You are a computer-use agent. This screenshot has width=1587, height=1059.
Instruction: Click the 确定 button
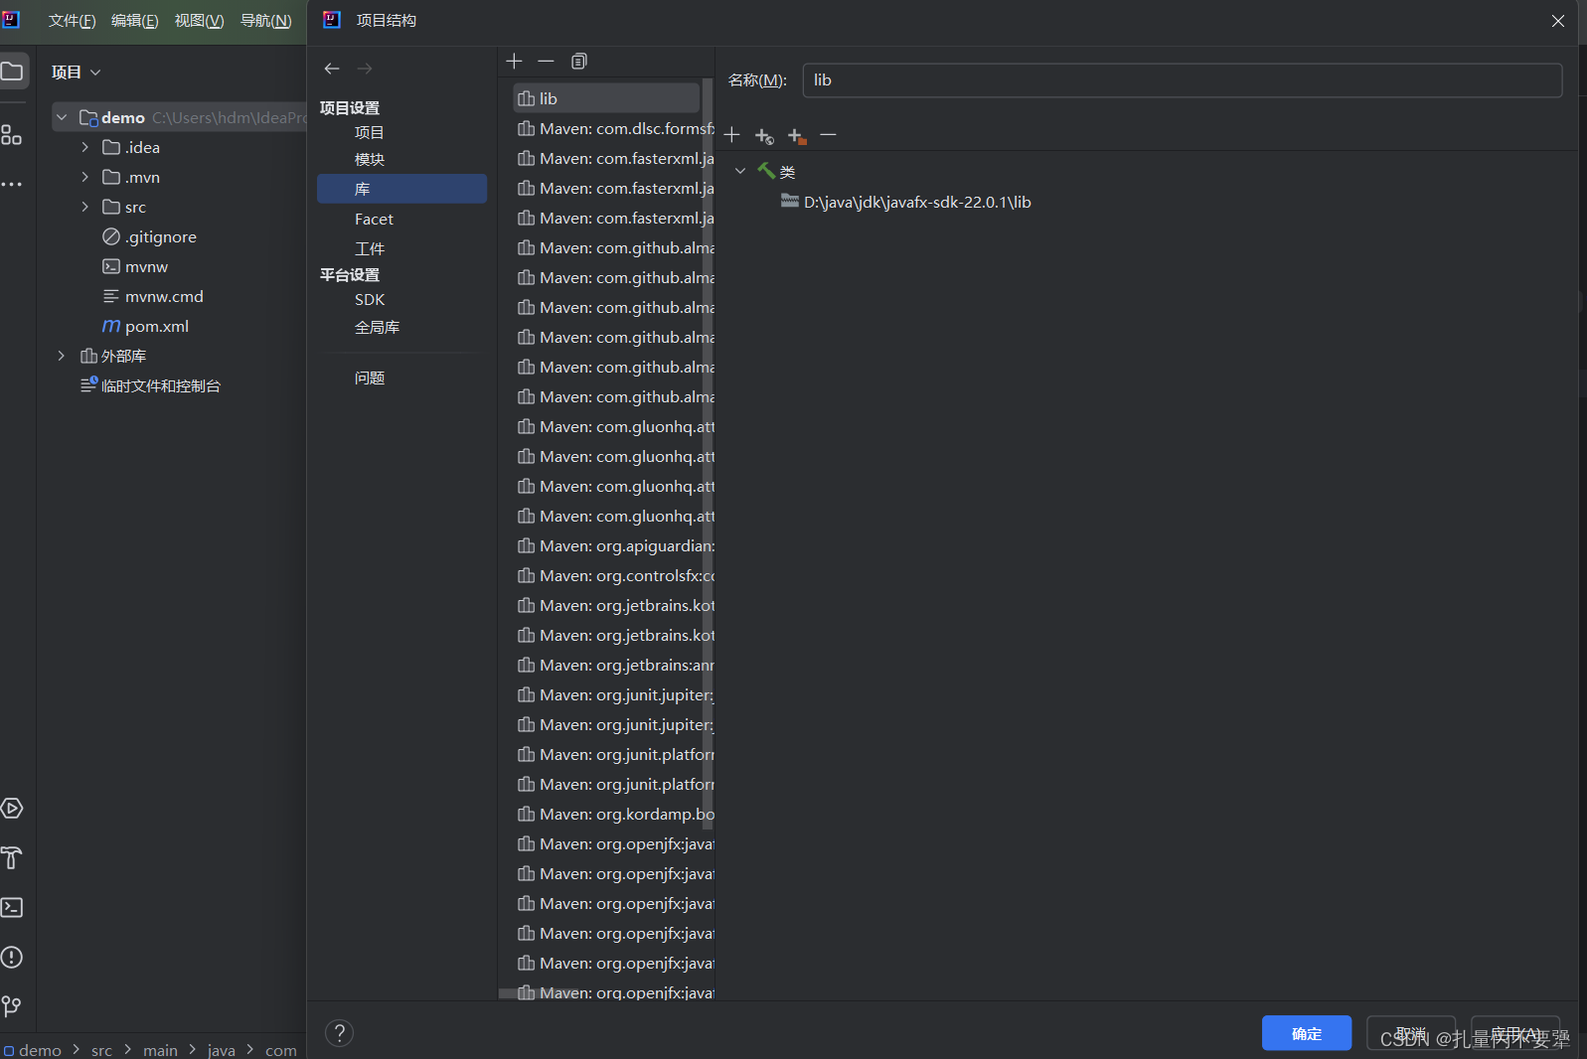[1307, 1033]
